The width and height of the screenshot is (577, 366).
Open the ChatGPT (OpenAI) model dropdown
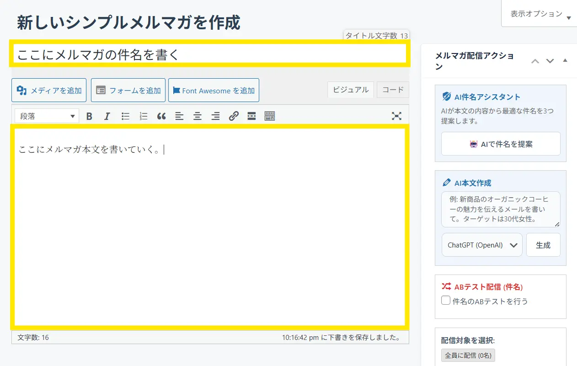tap(482, 245)
